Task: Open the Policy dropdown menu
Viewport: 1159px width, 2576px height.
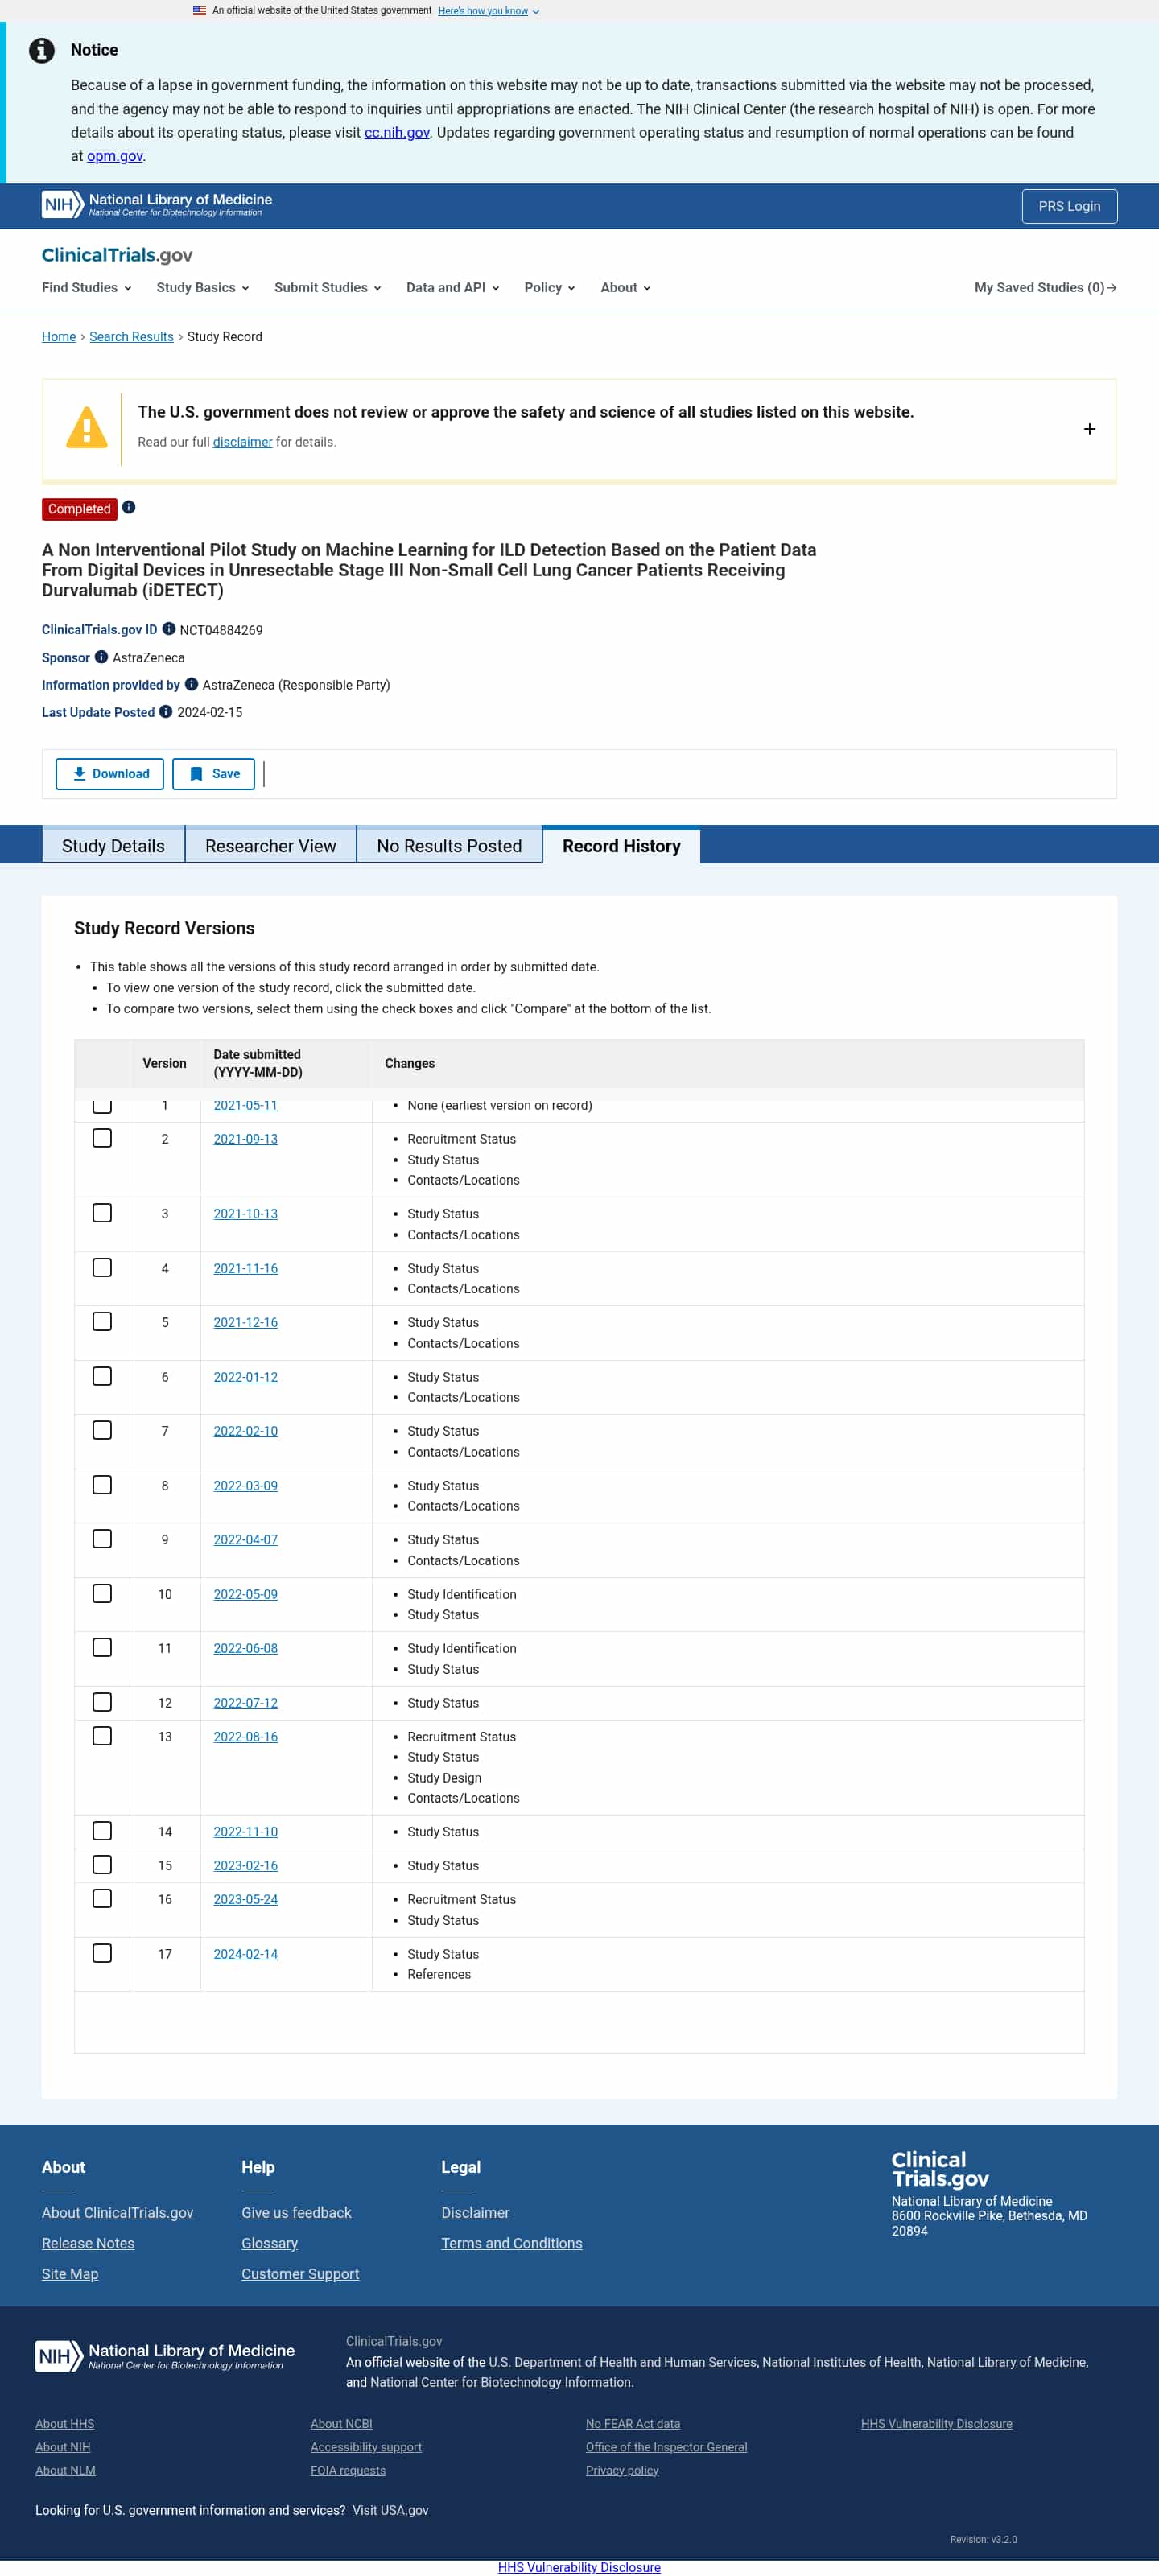Action: [x=550, y=287]
